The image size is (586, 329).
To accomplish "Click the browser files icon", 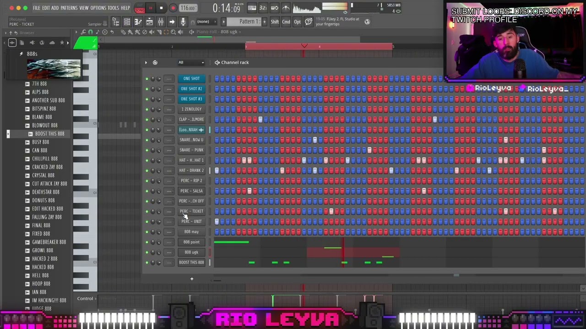I will tap(22, 42).
